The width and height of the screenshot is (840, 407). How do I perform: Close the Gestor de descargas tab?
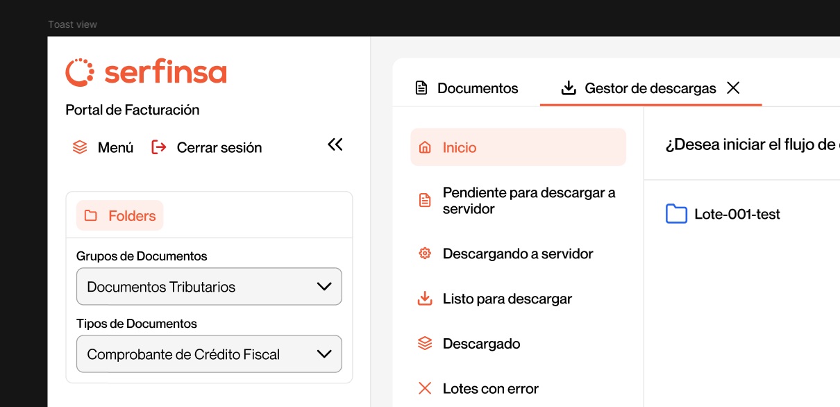[733, 88]
